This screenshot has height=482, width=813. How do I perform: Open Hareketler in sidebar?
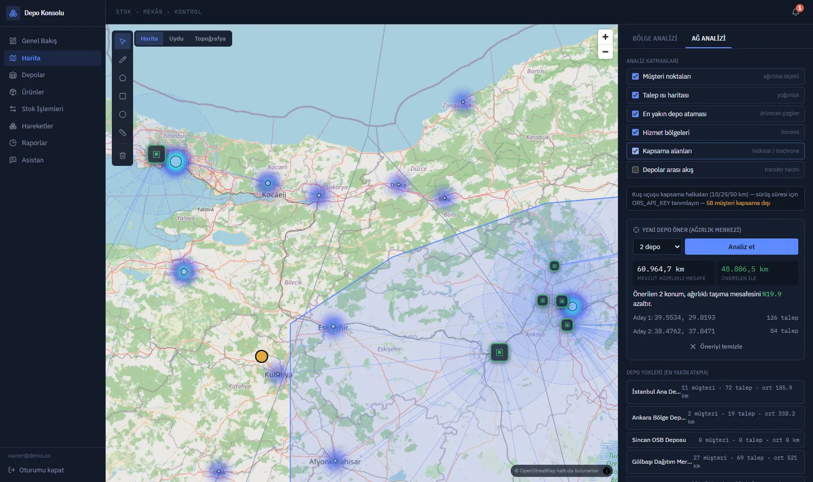pos(52,126)
